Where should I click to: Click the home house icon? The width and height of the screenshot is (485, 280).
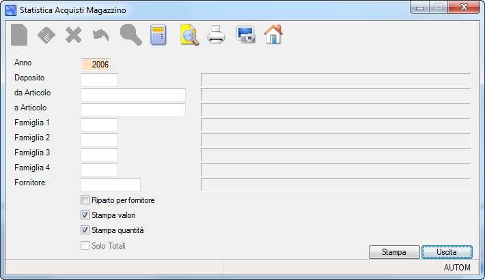click(x=273, y=35)
